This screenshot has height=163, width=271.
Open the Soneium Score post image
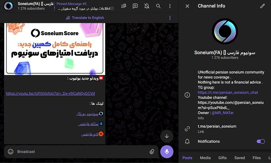click(55, 49)
